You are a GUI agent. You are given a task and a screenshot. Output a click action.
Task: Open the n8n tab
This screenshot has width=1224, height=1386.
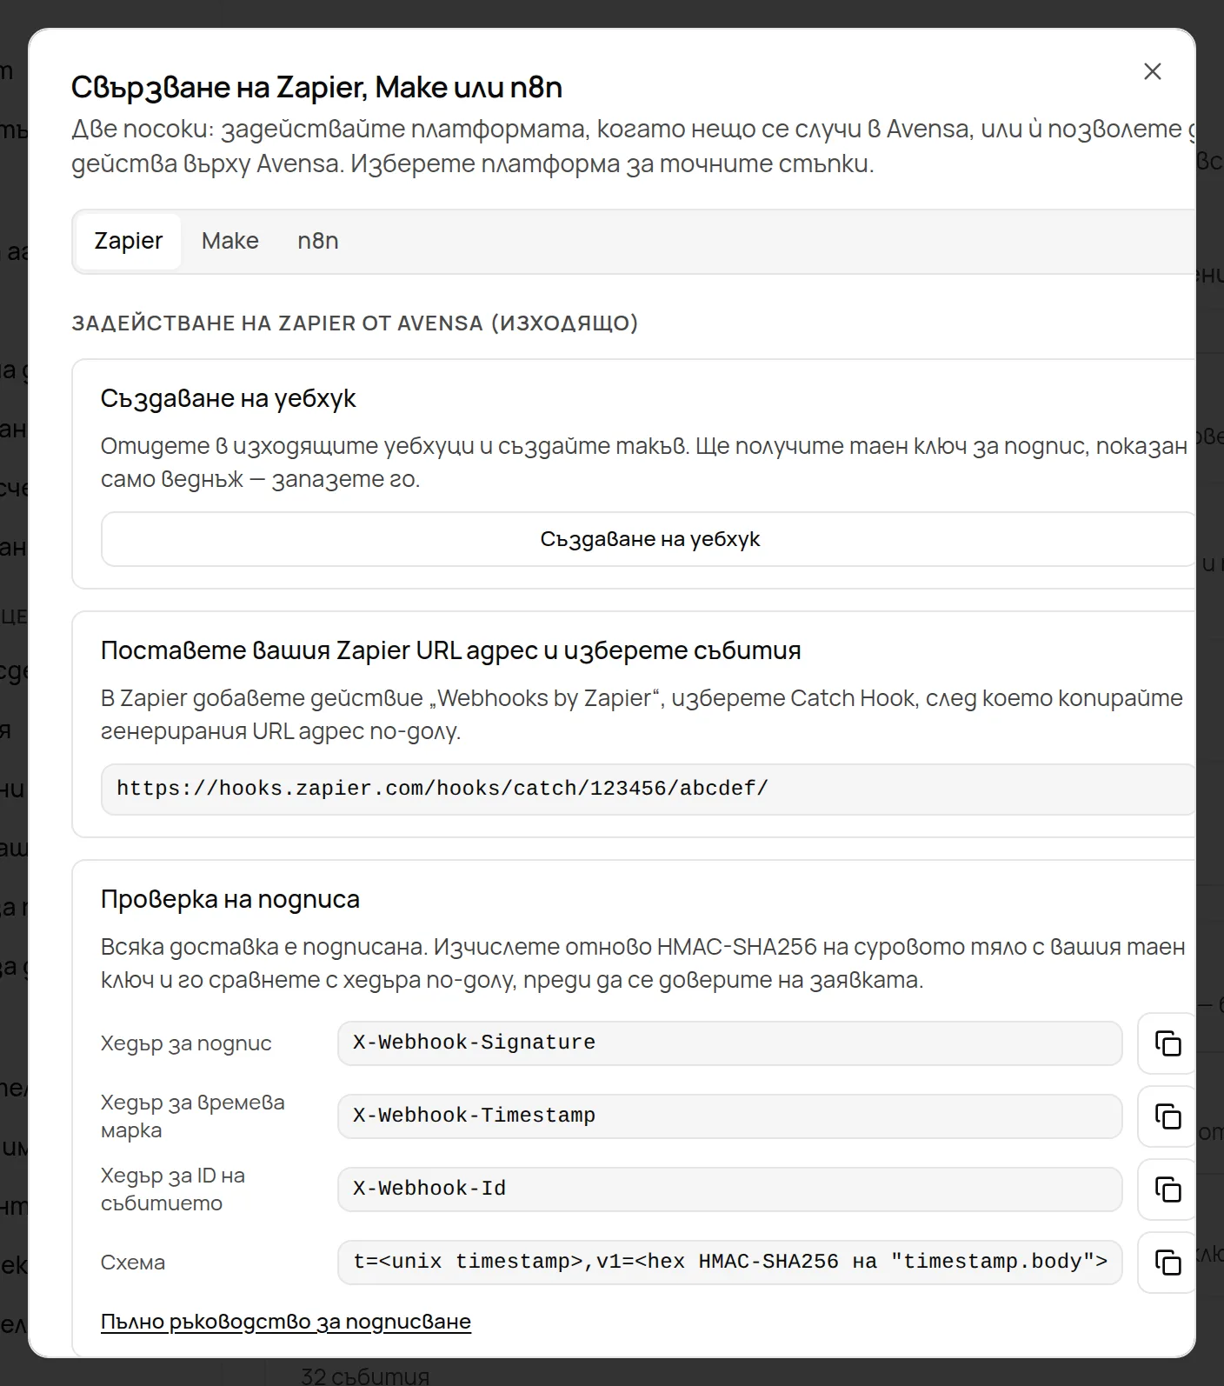318,241
